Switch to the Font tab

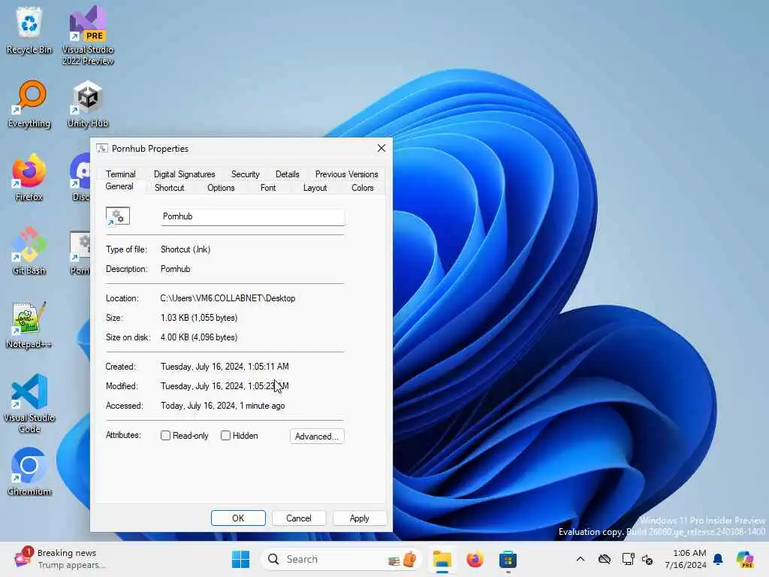coord(268,188)
